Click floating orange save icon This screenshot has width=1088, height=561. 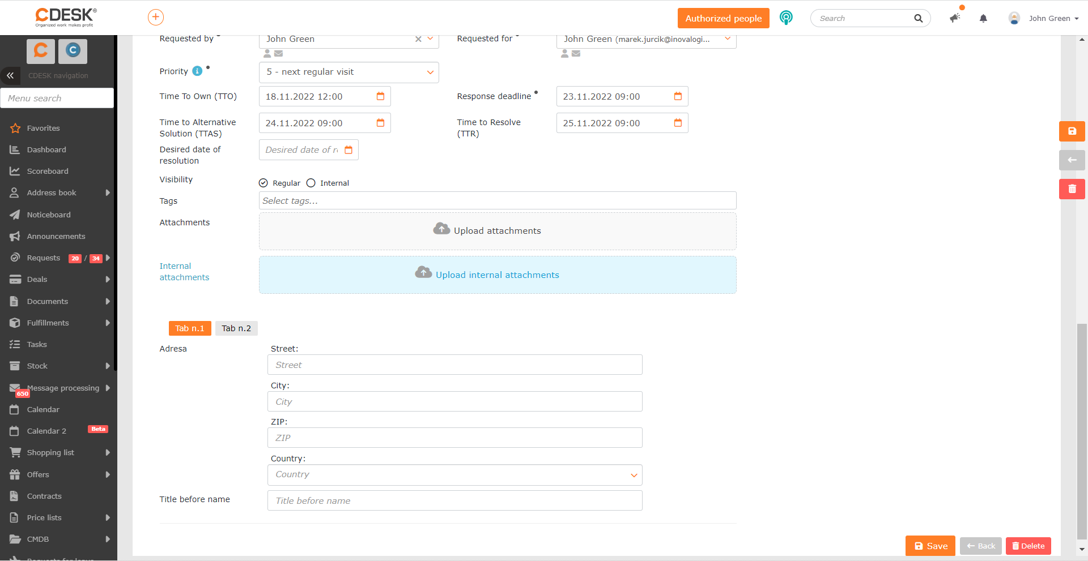coord(1072,131)
